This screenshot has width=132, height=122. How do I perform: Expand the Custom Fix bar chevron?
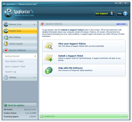click(x=125, y=116)
